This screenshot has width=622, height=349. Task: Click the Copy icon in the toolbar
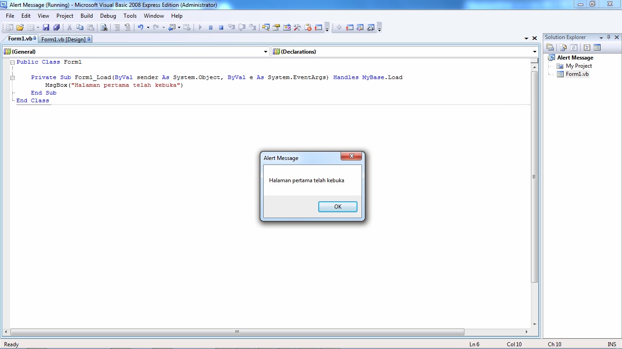[80, 27]
